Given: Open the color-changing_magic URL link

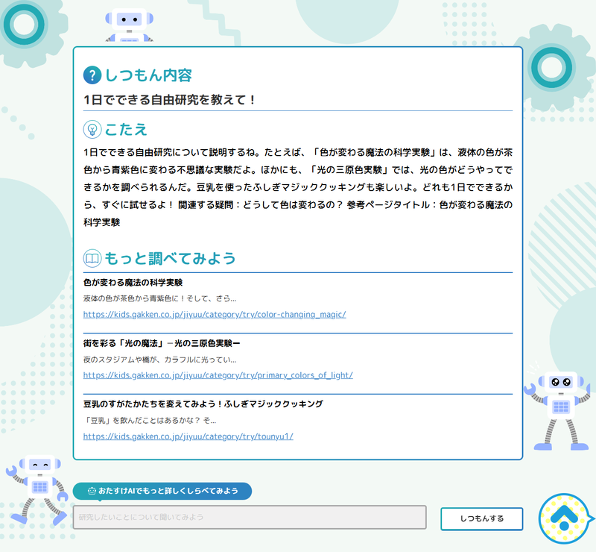Looking at the screenshot, I should click(x=215, y=315).
